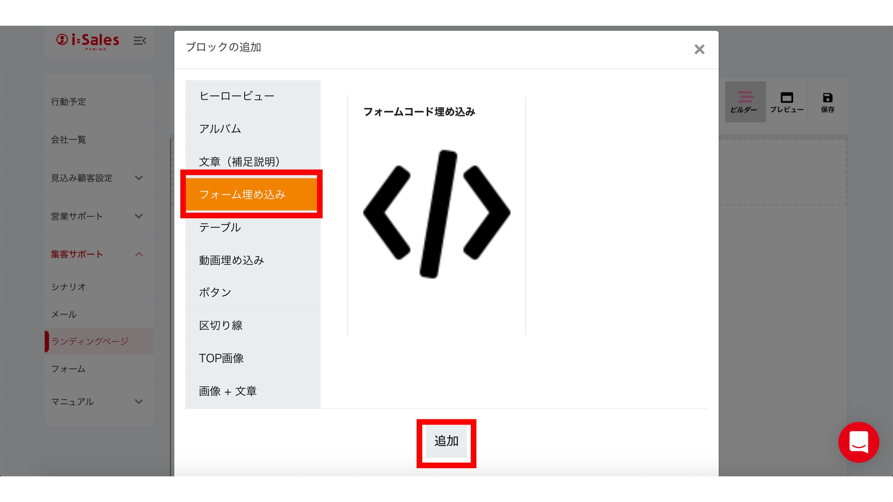
Task: Close the ブロックの追加 dialog
Action: (x=699, y=49)
